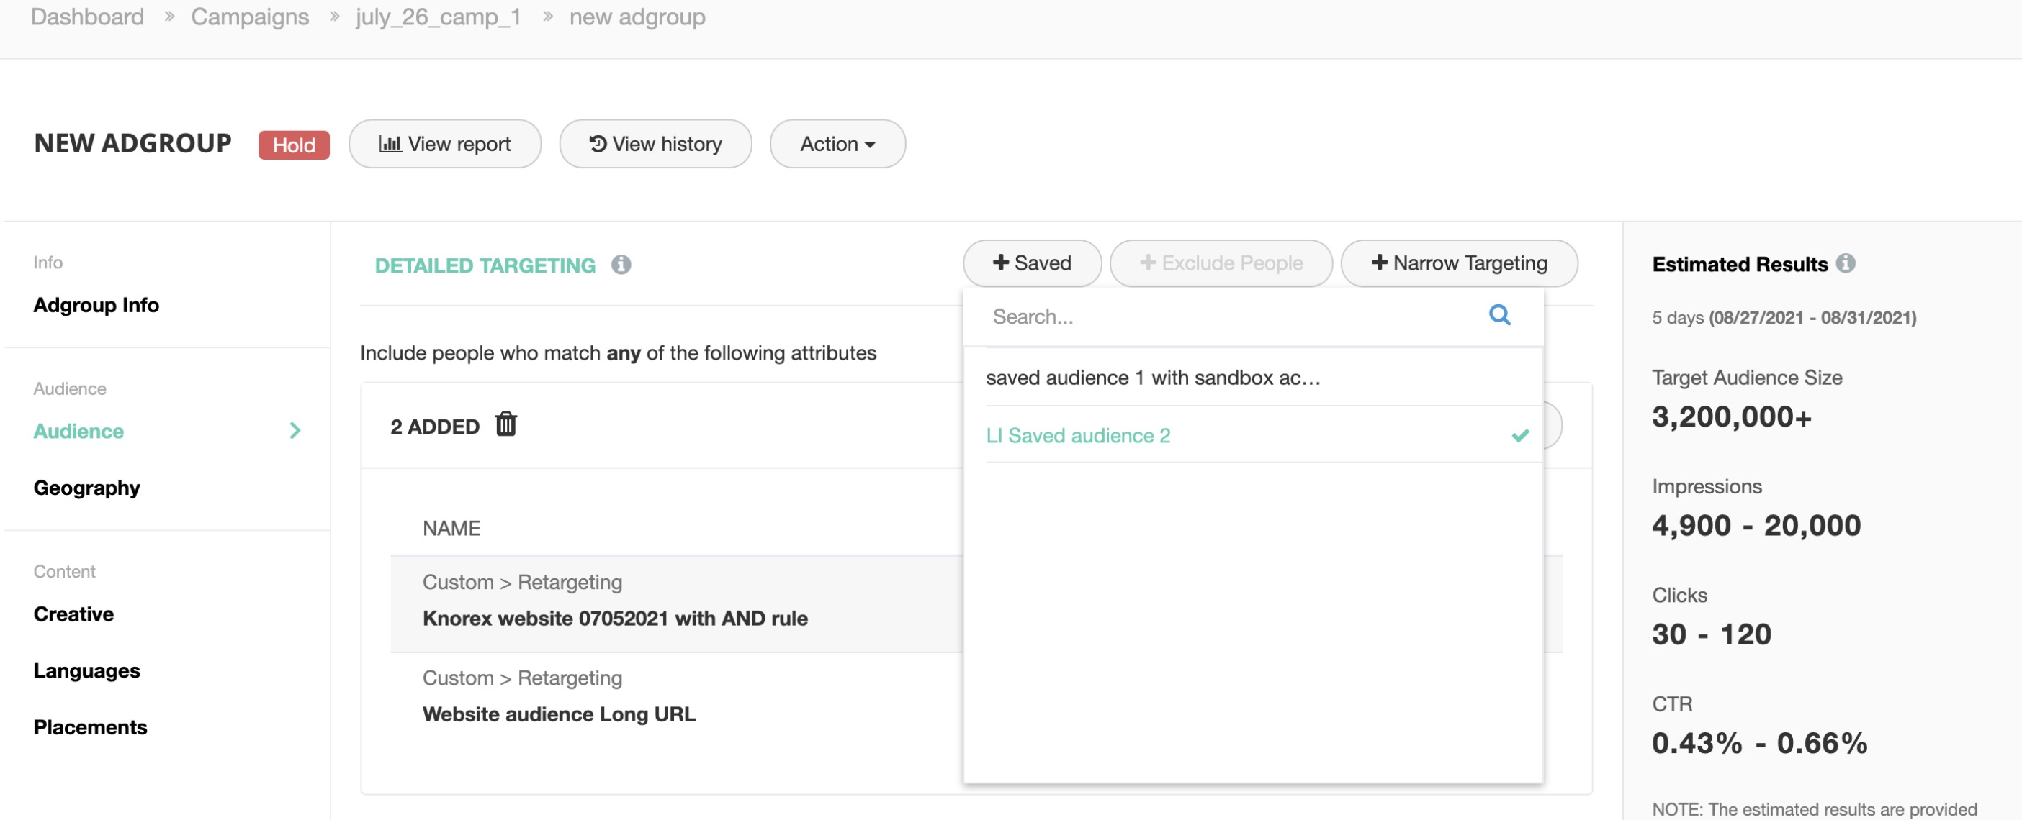Viewport: 2022px width, 820px height.
Task: Select saved audience 1 with sandbox option
Action: pos(1152,377)
